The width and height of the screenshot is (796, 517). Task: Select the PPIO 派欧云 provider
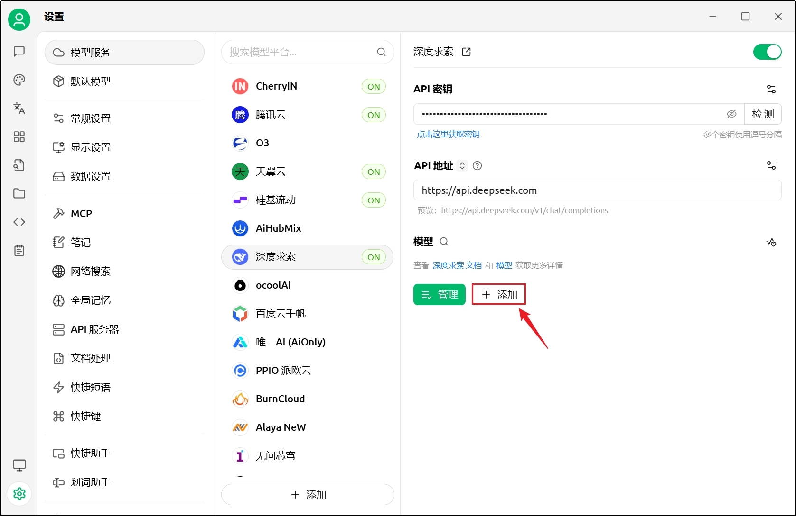tap(308, 371)
